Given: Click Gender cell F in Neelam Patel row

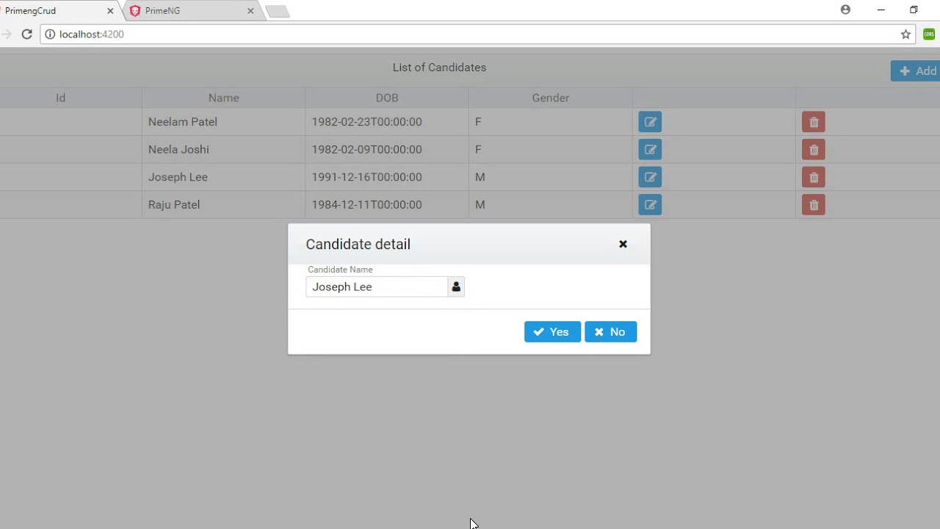Looking at the screenshot, I should (x=551, y=122).
